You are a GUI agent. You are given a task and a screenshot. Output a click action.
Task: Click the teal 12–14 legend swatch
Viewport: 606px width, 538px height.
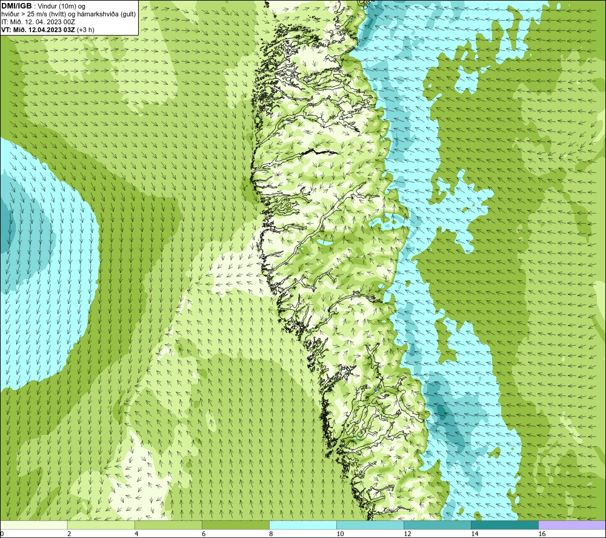pyautogui.click(x=438, y=525)
